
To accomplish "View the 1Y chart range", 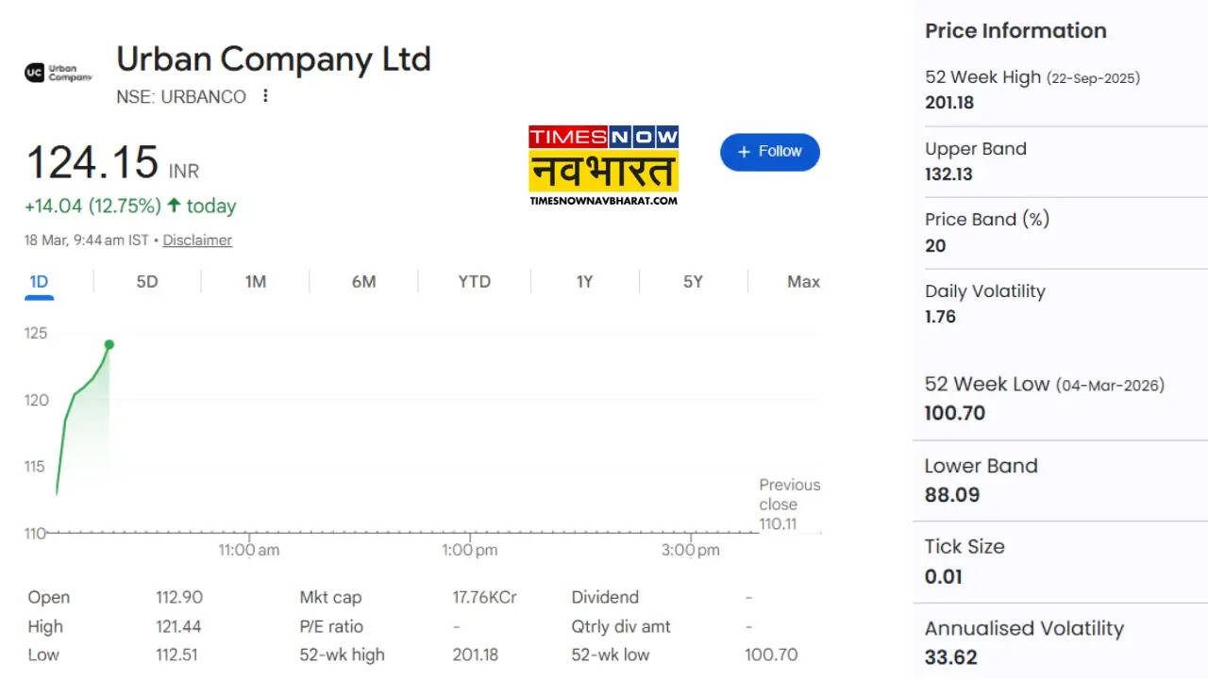I will (584, 282).
